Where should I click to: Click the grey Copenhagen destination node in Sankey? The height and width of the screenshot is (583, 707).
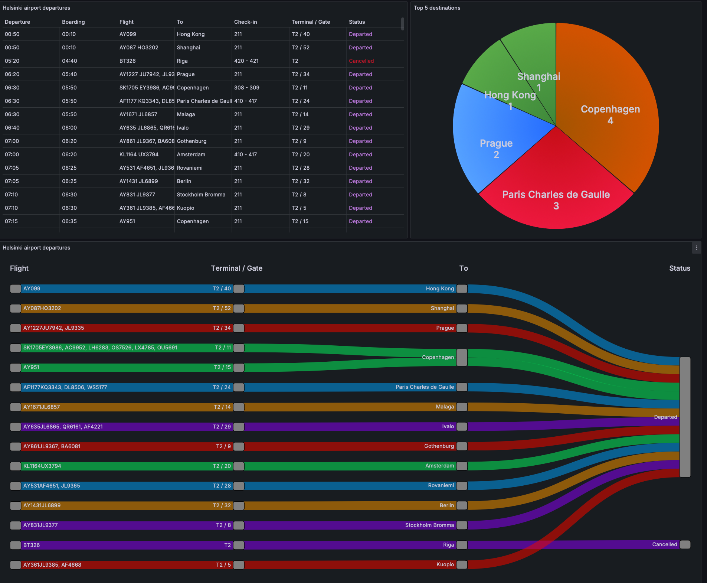click(x=462, y=357)
